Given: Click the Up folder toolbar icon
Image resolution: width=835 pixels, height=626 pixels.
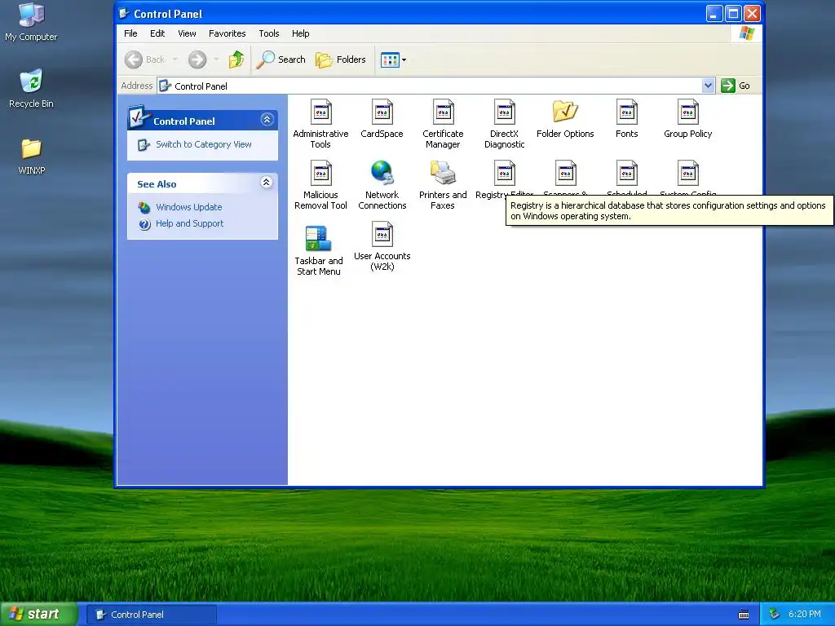Looking at the screenshot, I should 236,60.
